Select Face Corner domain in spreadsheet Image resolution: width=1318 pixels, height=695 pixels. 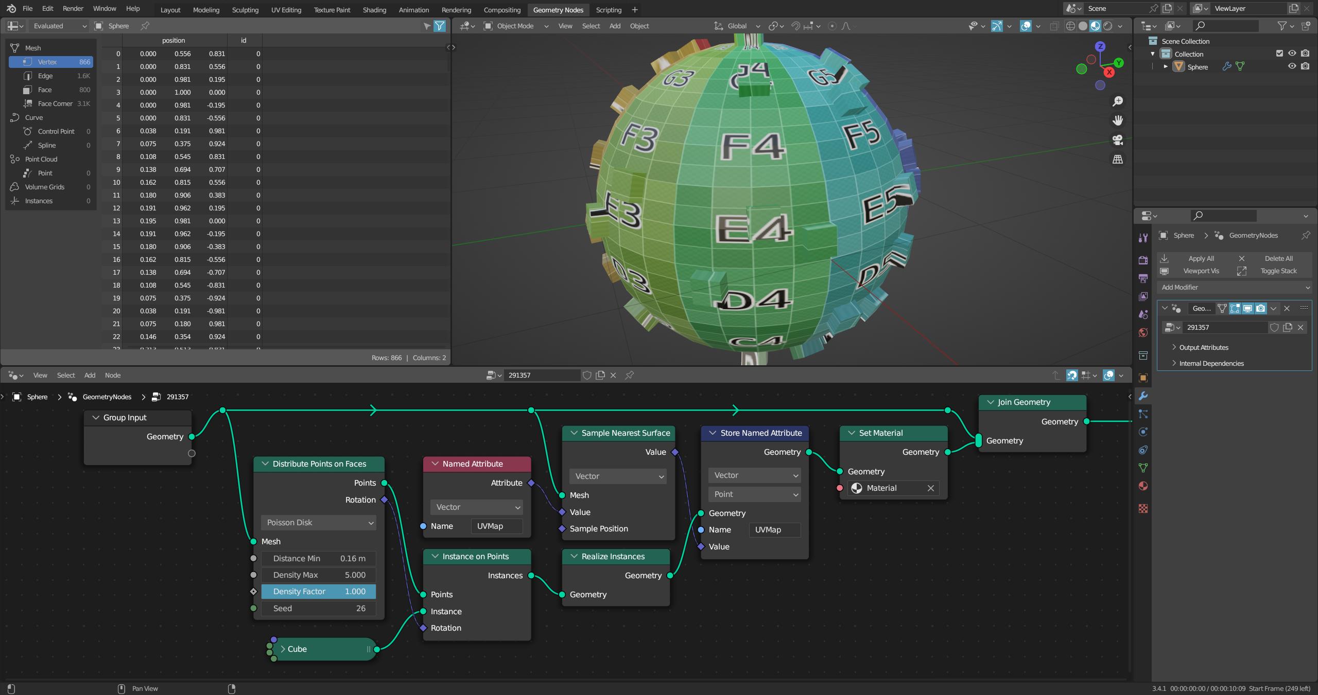(x=51, y=103)
